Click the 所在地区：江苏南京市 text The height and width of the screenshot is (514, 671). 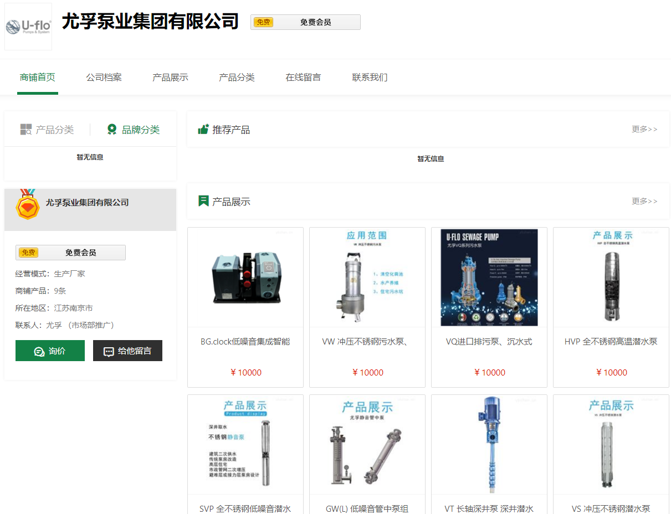point(54,308)
